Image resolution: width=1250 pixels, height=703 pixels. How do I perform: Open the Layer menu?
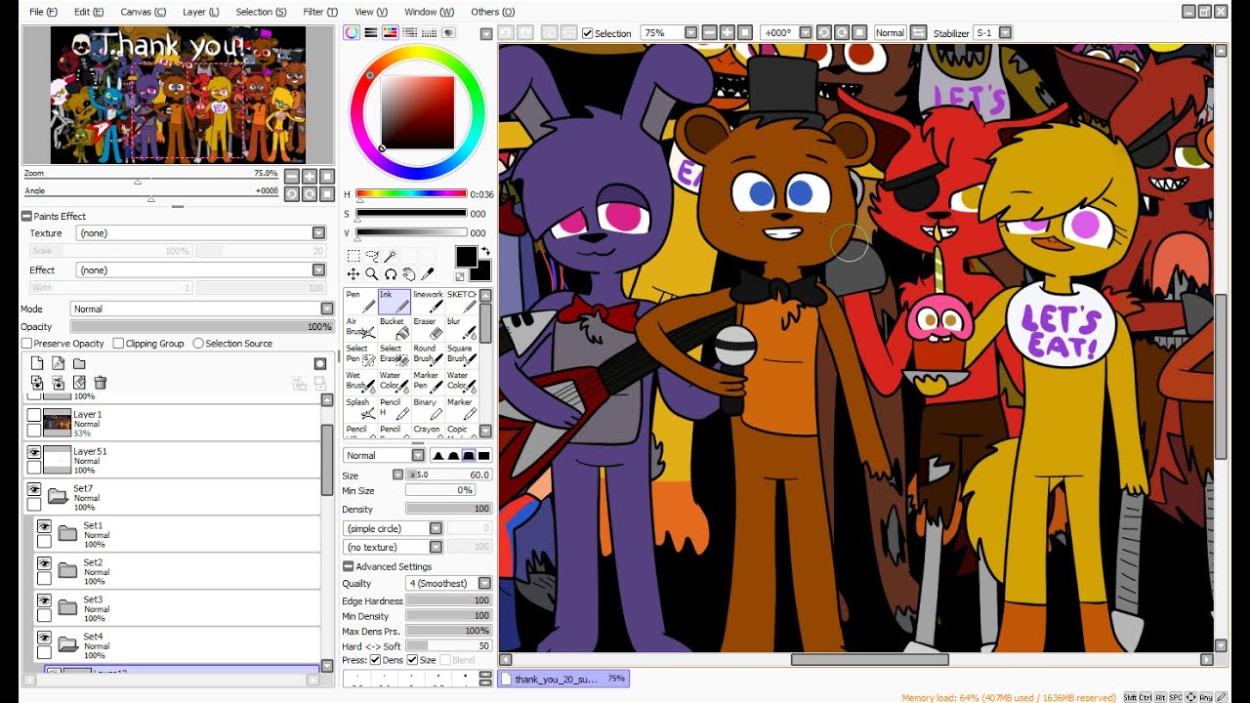[200, 12]
